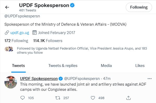Go back using the left arrow

[x=7, y=7]
